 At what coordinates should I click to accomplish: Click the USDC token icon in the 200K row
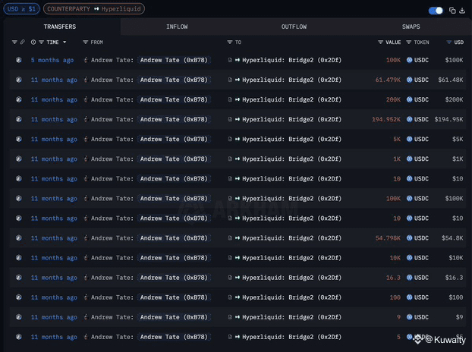tap(410, 99)
